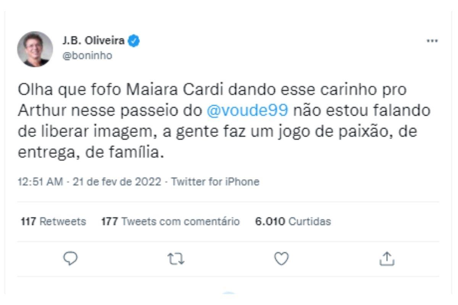Screen dimensions: 458x305
Task: Open the share icon below the tweet
Action: 387,259
